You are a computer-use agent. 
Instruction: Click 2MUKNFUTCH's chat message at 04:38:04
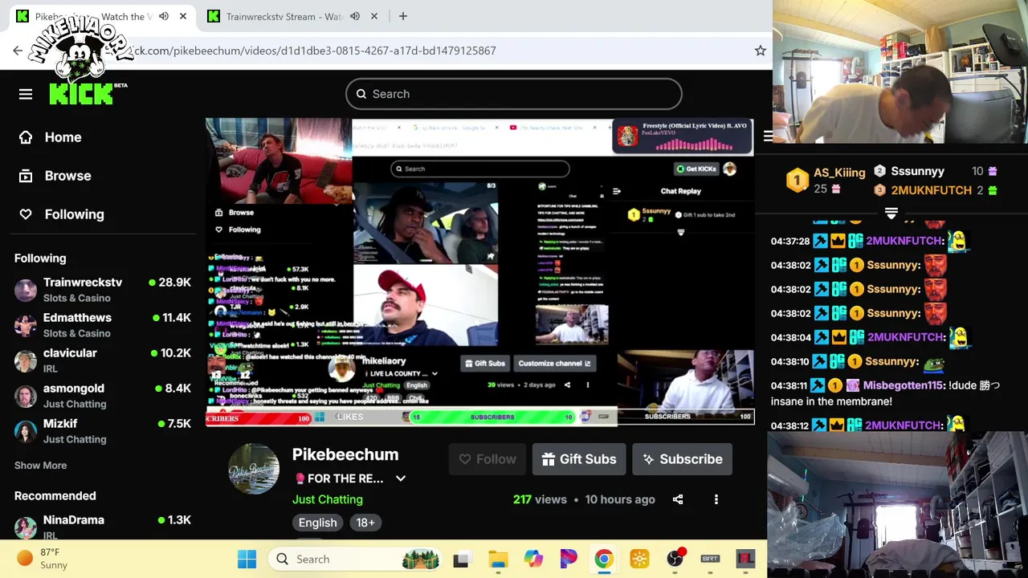870,337
